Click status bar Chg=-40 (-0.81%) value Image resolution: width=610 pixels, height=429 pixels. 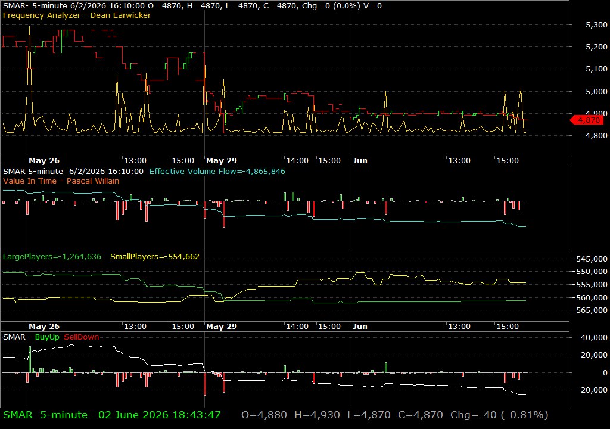click(x=500, y=415)
